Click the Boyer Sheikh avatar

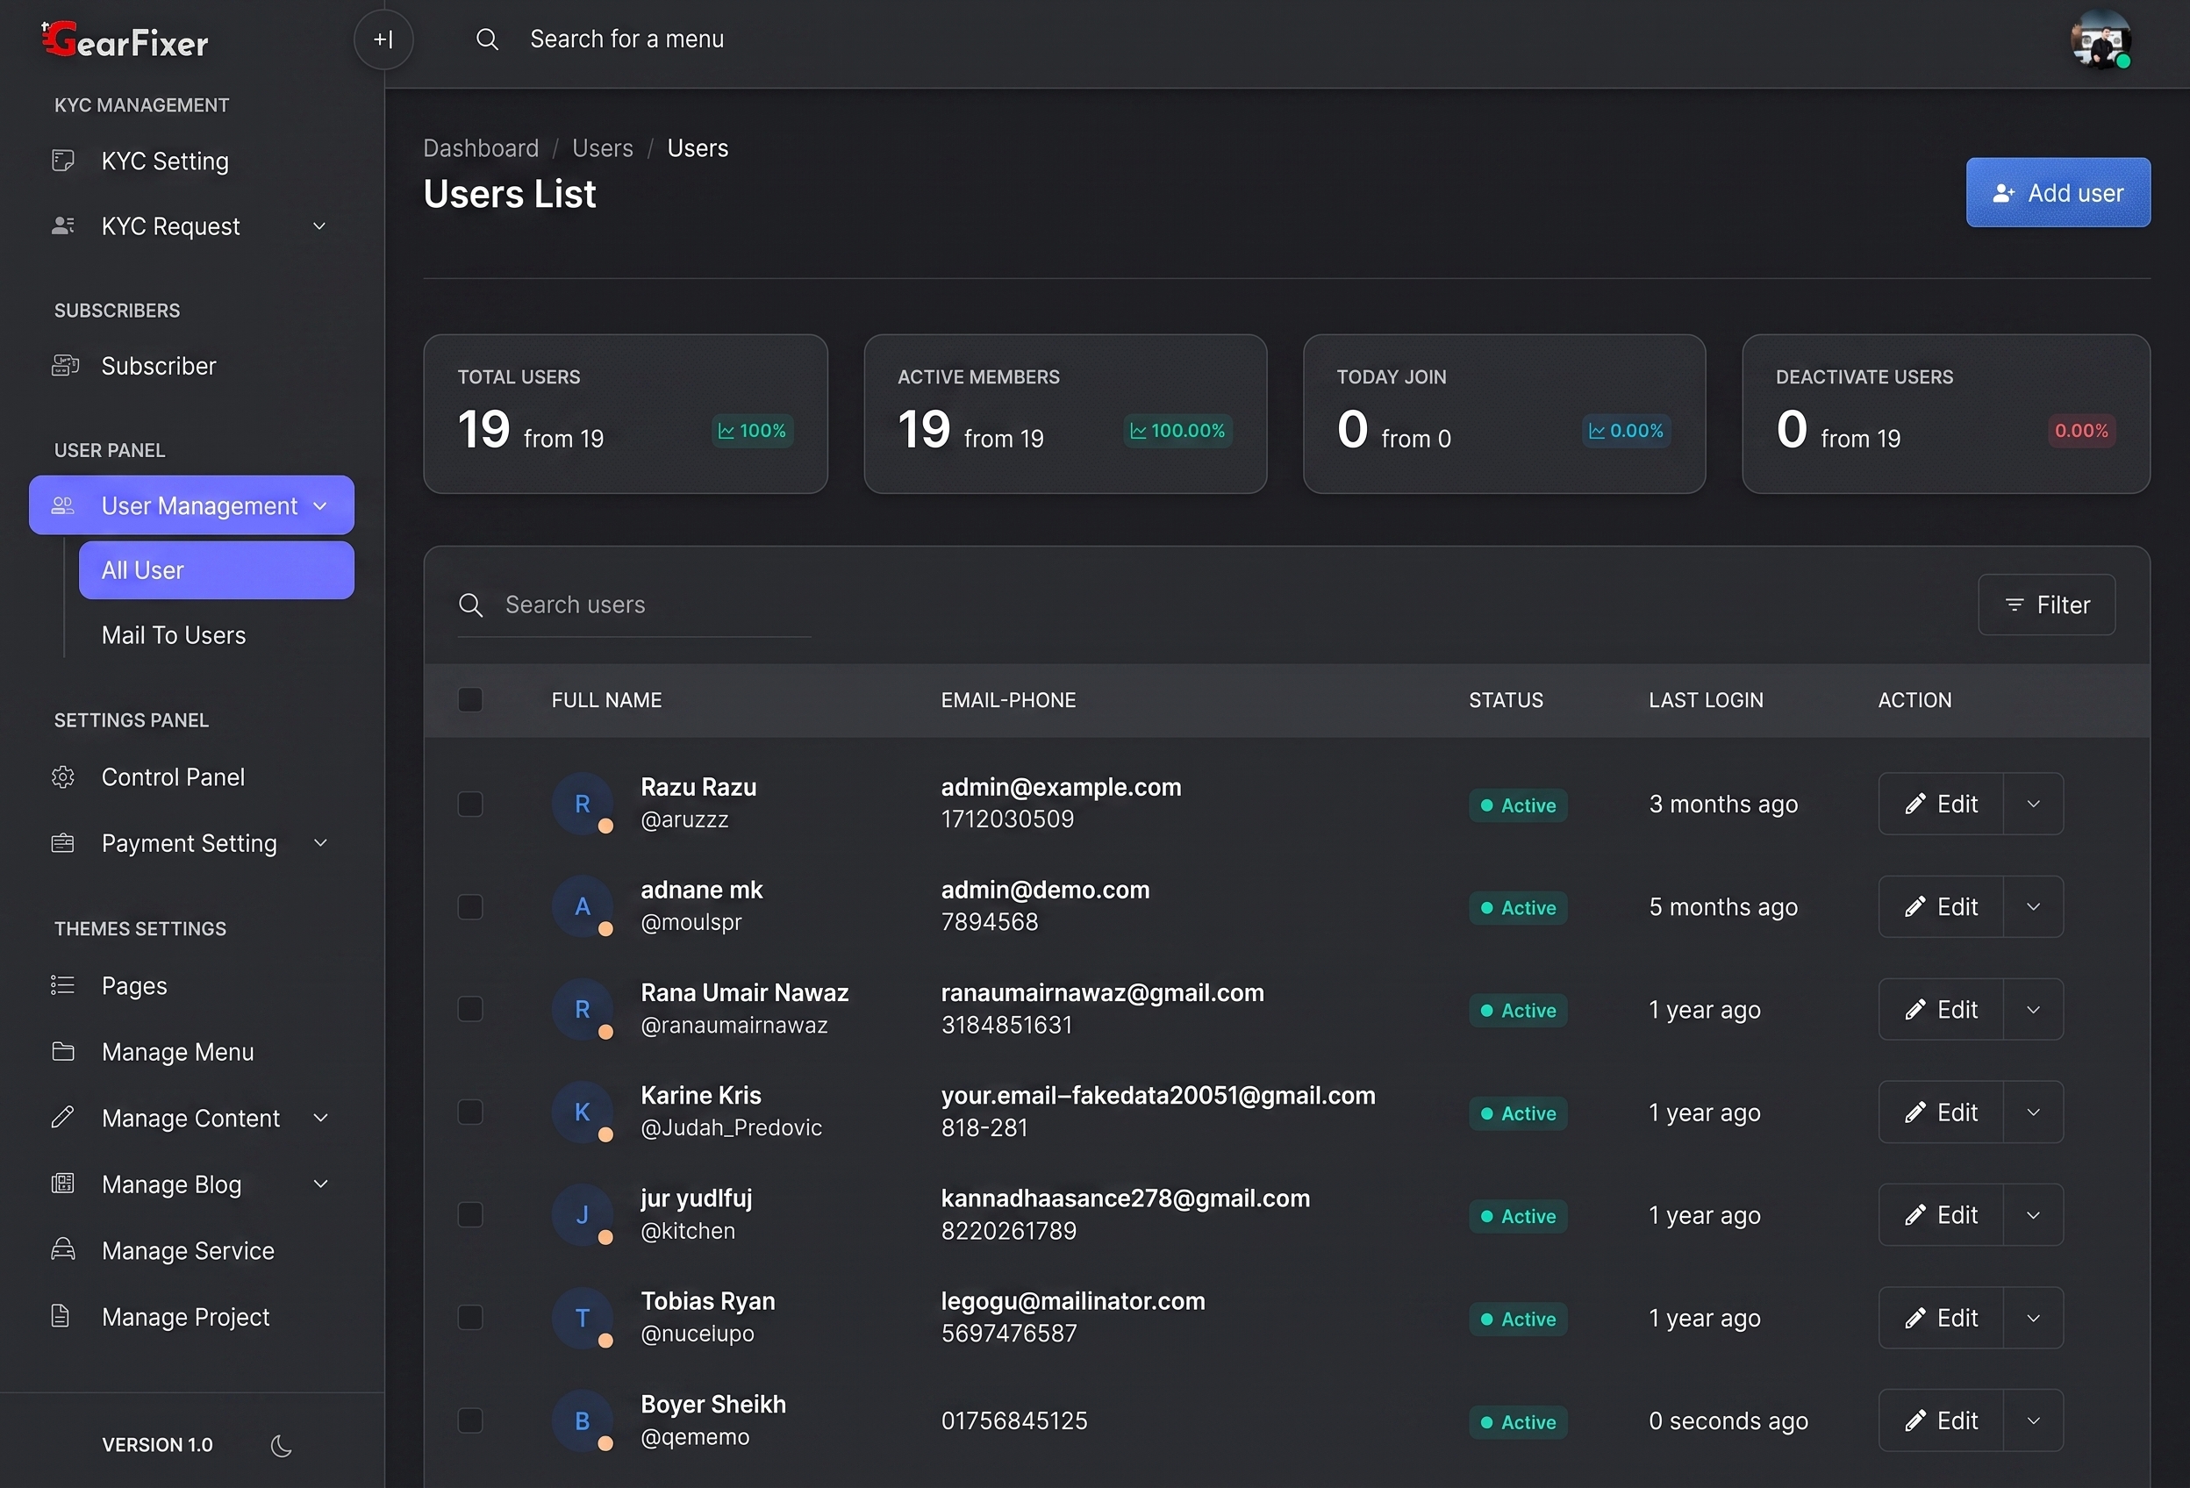pos(583,1421)
